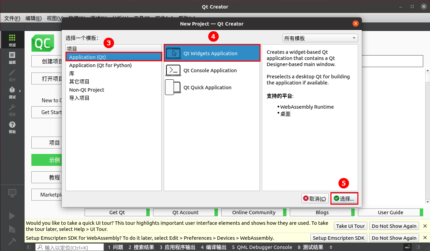Screen dimensions: 430x251
Task: Click the 教程 tutorials button
Action: pyautogui.click(x=47, y=177)
